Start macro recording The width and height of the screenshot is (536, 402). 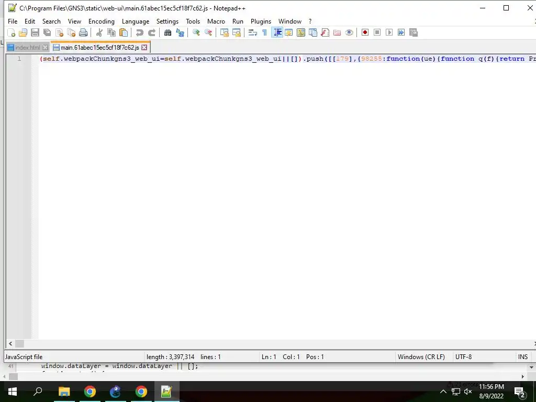tap(365, 32)
